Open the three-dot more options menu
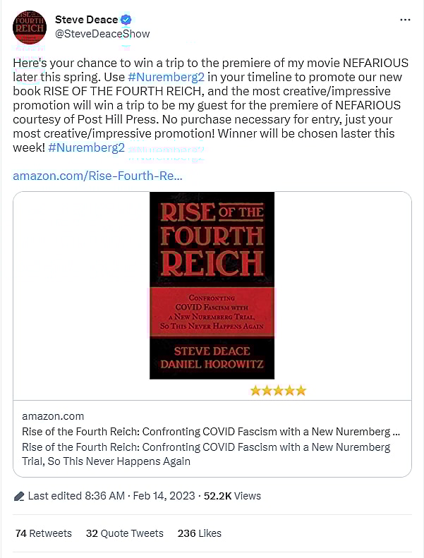Screen dimensions: 424x558 coord(404,20)
